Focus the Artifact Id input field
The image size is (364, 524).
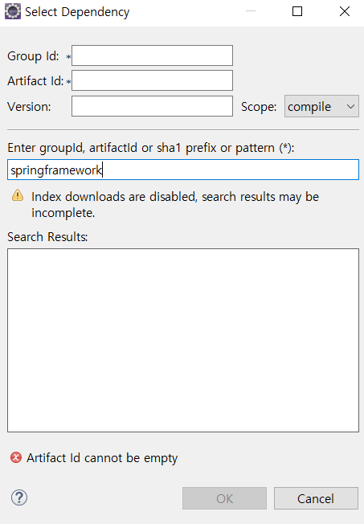tap(152, 80)
